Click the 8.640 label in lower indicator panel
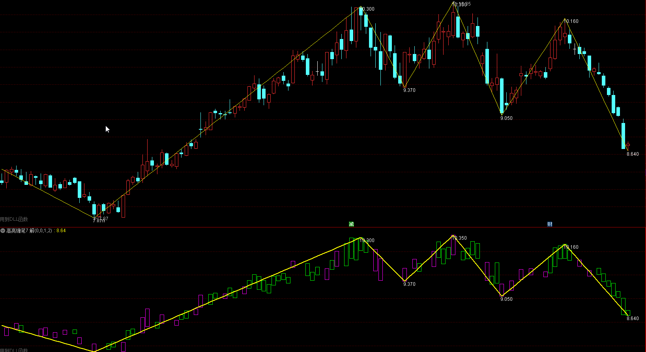Screen dimensions: 646x352 [x=633, y=318]
